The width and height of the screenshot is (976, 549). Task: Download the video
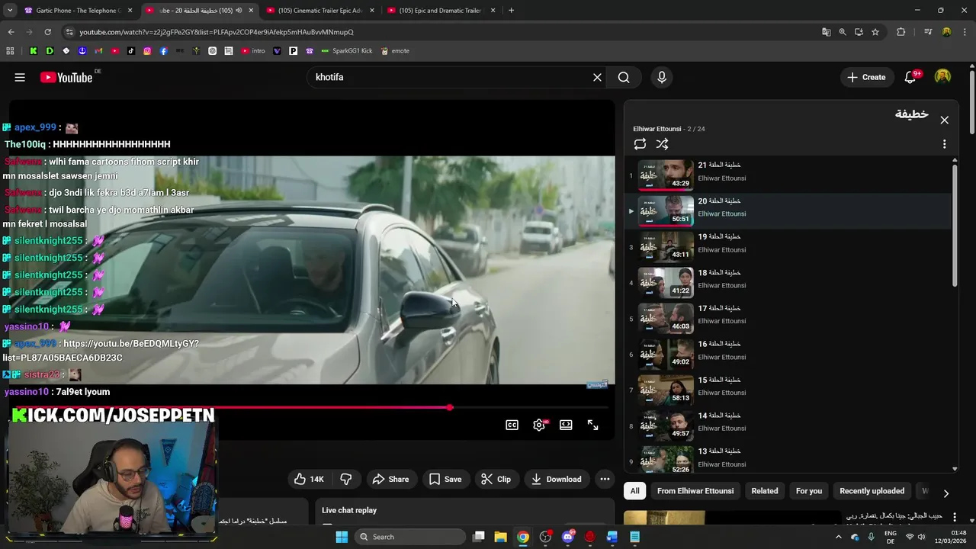click(557, 479)
